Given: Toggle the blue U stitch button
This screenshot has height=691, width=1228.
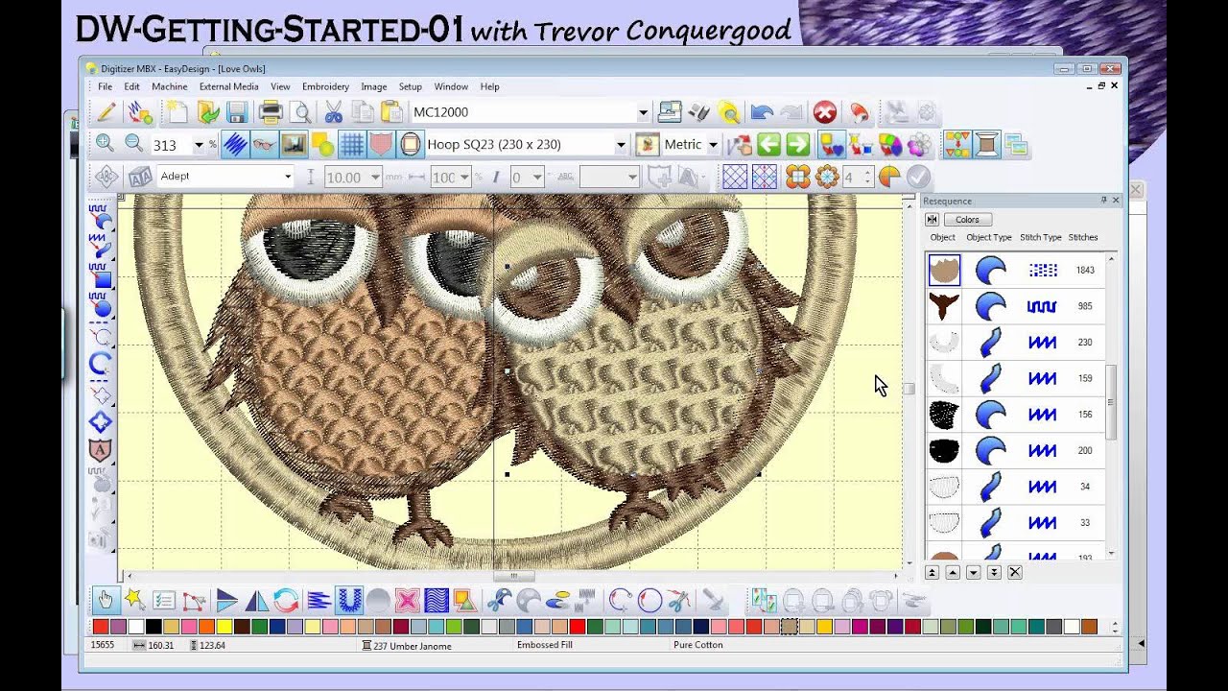Looking at the screenshot, I should (349, 601).
